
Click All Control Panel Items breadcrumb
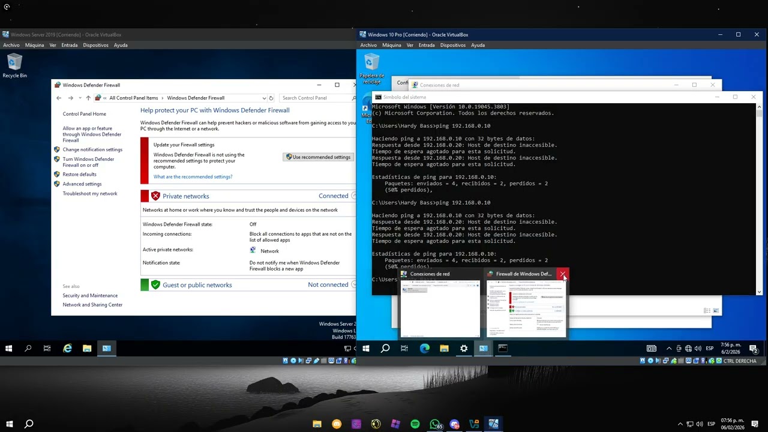133,98
